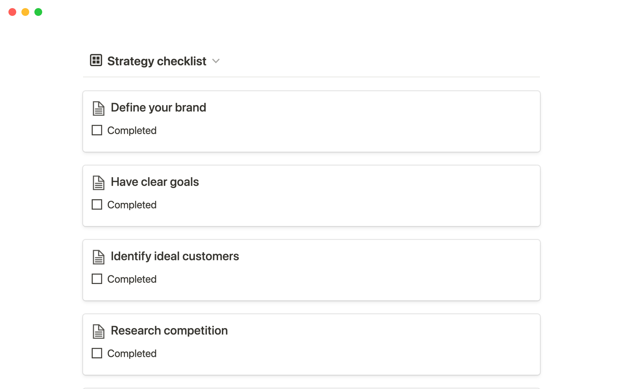Check Completed for Define your brand
Image resolution: width=623 pixels, height=389 pixels.
click(97, 130)
